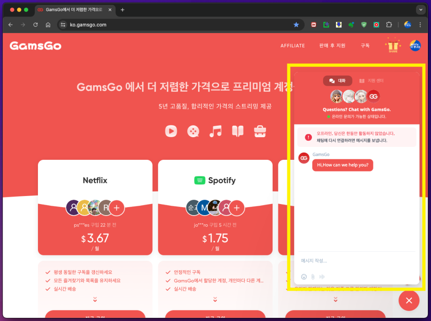Screen dimensions: 431x321
Task: Attach a file with the paperclip icon
Action: click(313, 277)
